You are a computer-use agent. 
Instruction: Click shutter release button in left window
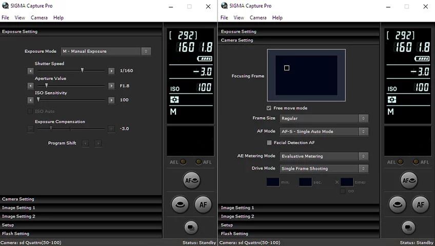(x=180, y=204)
